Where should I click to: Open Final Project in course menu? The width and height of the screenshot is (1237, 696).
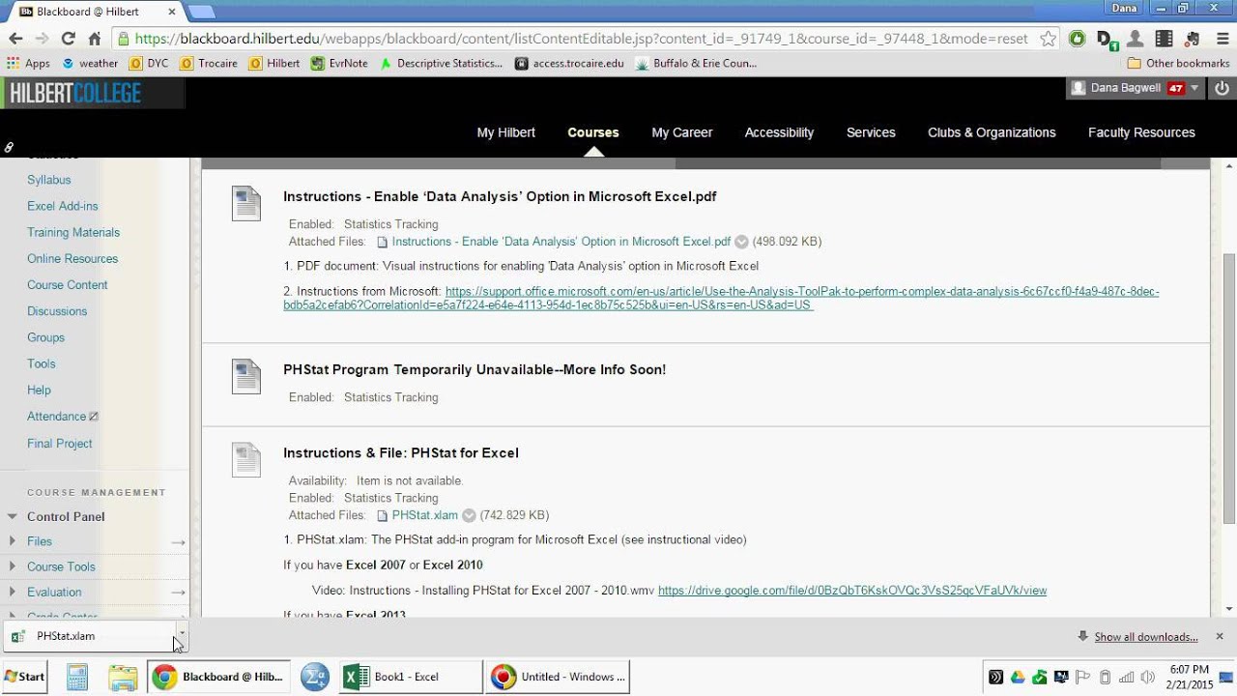pyautogui.click(x=60, y=443)
